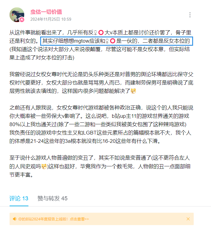
Task: Dismiss the B站2024年度报告 banner with X
Action: [x=188, y=219]
